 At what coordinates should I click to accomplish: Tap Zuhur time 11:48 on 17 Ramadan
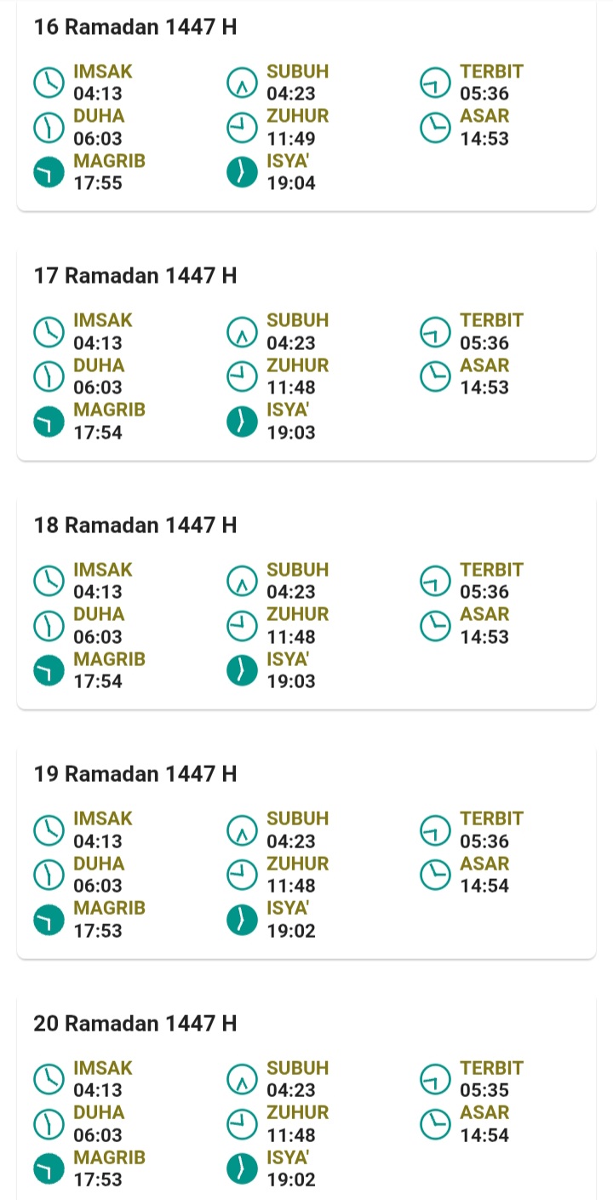click(291, 388)
